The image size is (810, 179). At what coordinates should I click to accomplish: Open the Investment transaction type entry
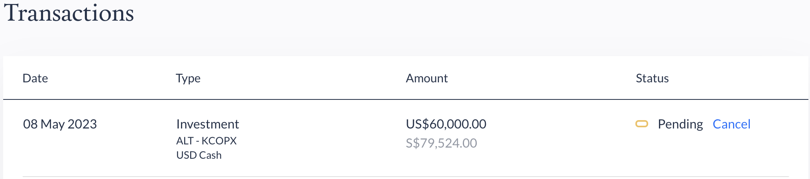click(208, 124)
